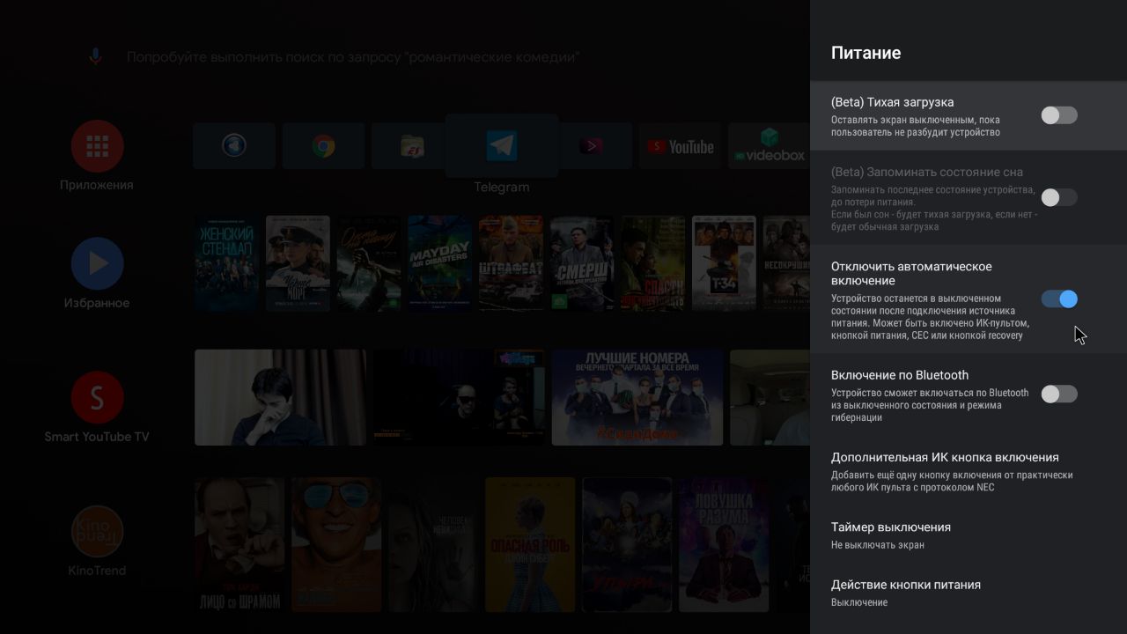Launch the file manager folder app
The height and width of the screenshot is (634, 1127).
tap(413, 146)
